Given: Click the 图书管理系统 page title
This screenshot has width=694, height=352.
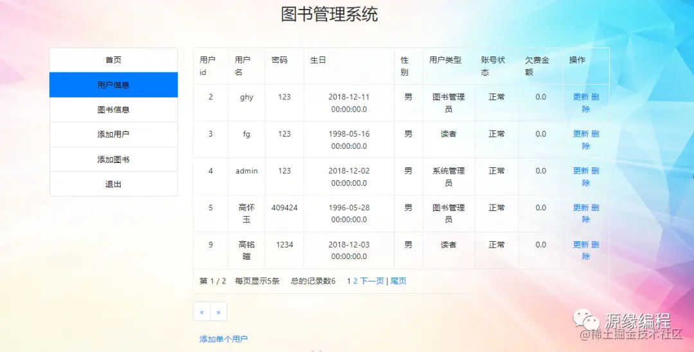Looking at the screenshot, I should [x=329, y=14].
